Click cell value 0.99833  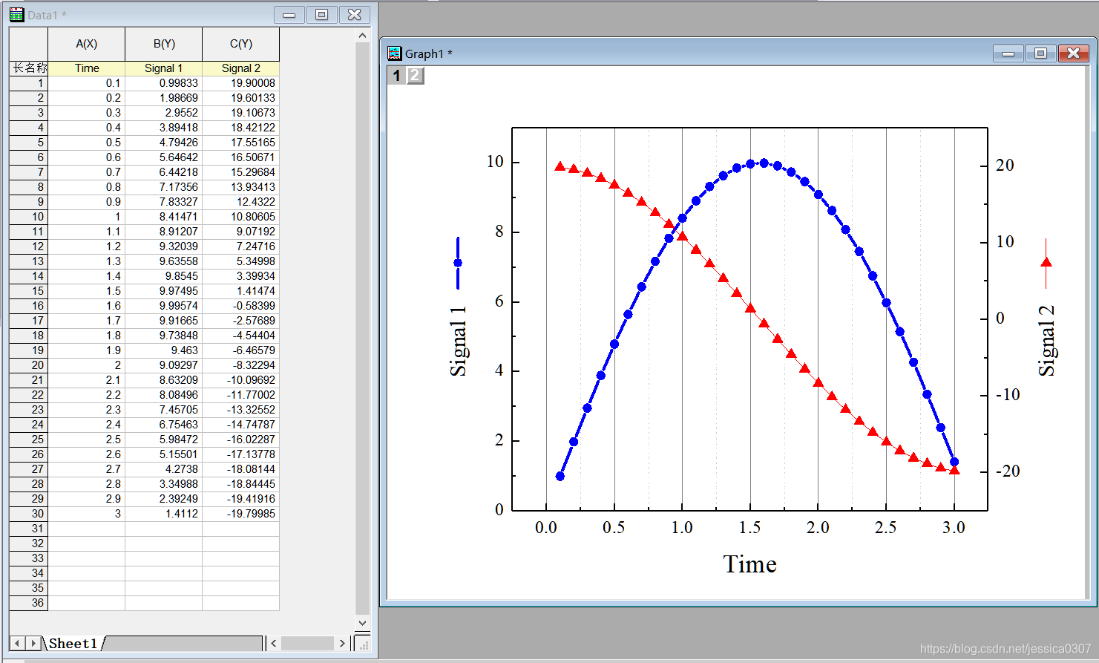(x=164, y=83)
